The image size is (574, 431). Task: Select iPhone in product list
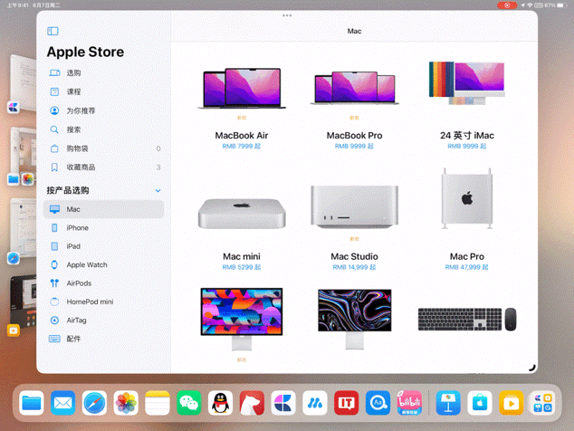103,228
